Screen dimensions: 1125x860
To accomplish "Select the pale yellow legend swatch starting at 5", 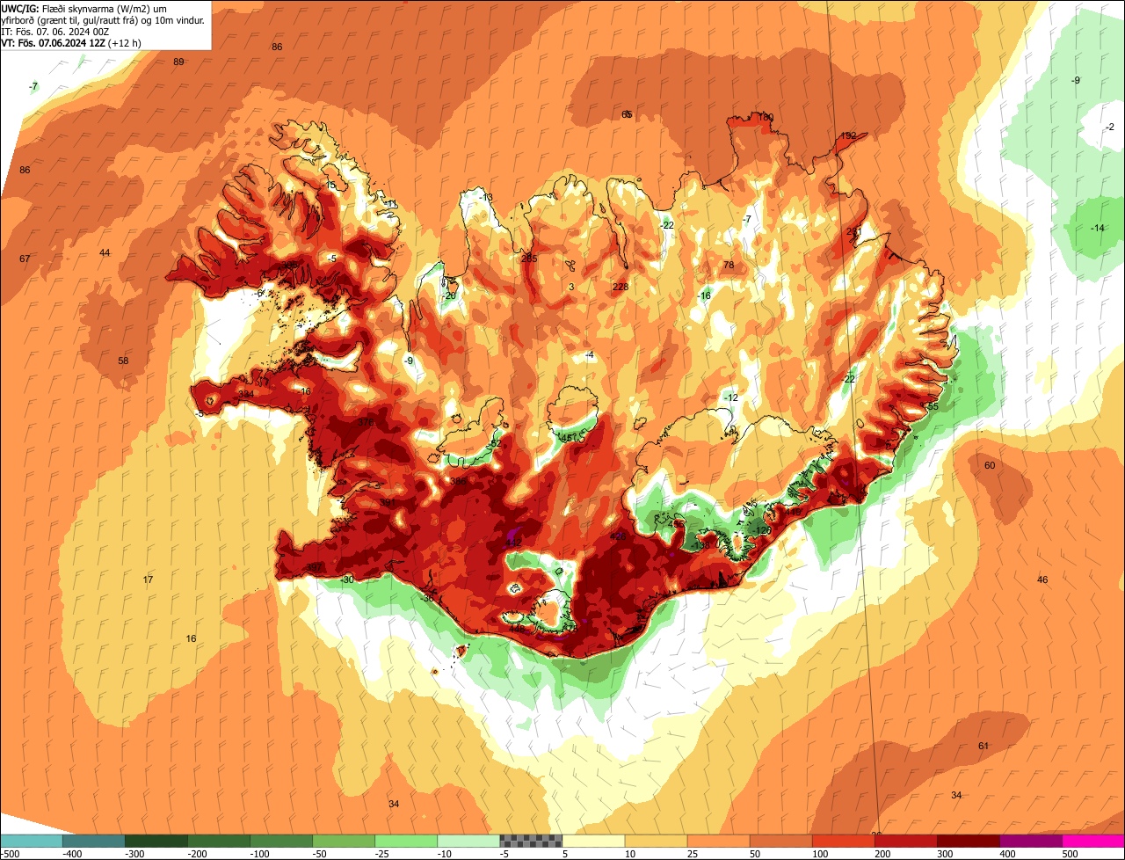I will click(593, 841).
